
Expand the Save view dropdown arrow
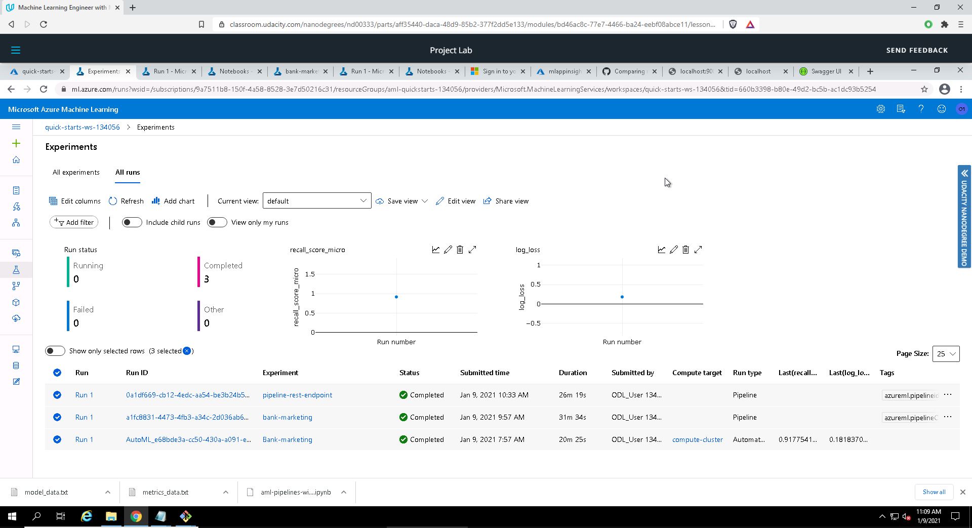(x=425, y=201)
